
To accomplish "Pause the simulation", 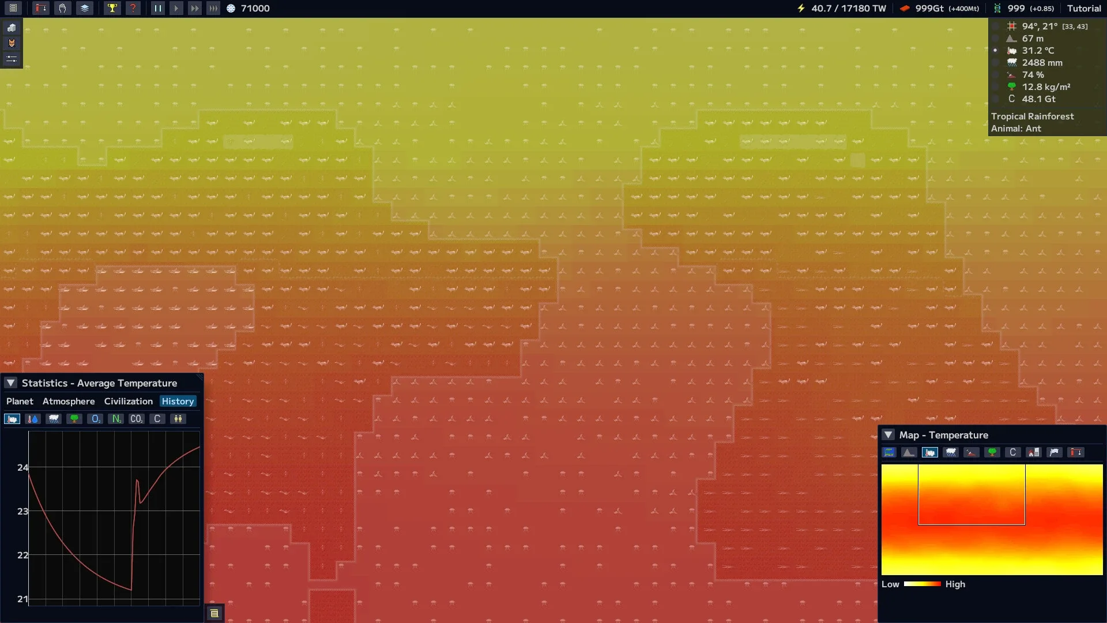I will coord(157,8).
